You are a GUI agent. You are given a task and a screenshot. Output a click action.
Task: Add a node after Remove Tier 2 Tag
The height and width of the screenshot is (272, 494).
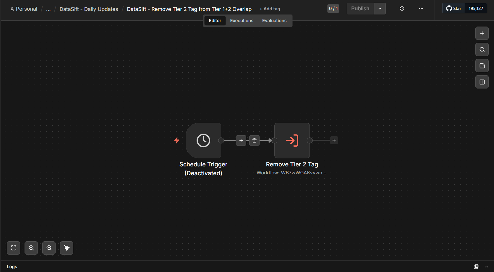coord(334,140)
